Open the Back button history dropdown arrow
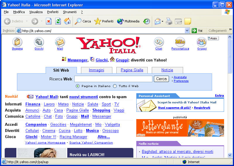234x166 pixels. pos(27,21)
